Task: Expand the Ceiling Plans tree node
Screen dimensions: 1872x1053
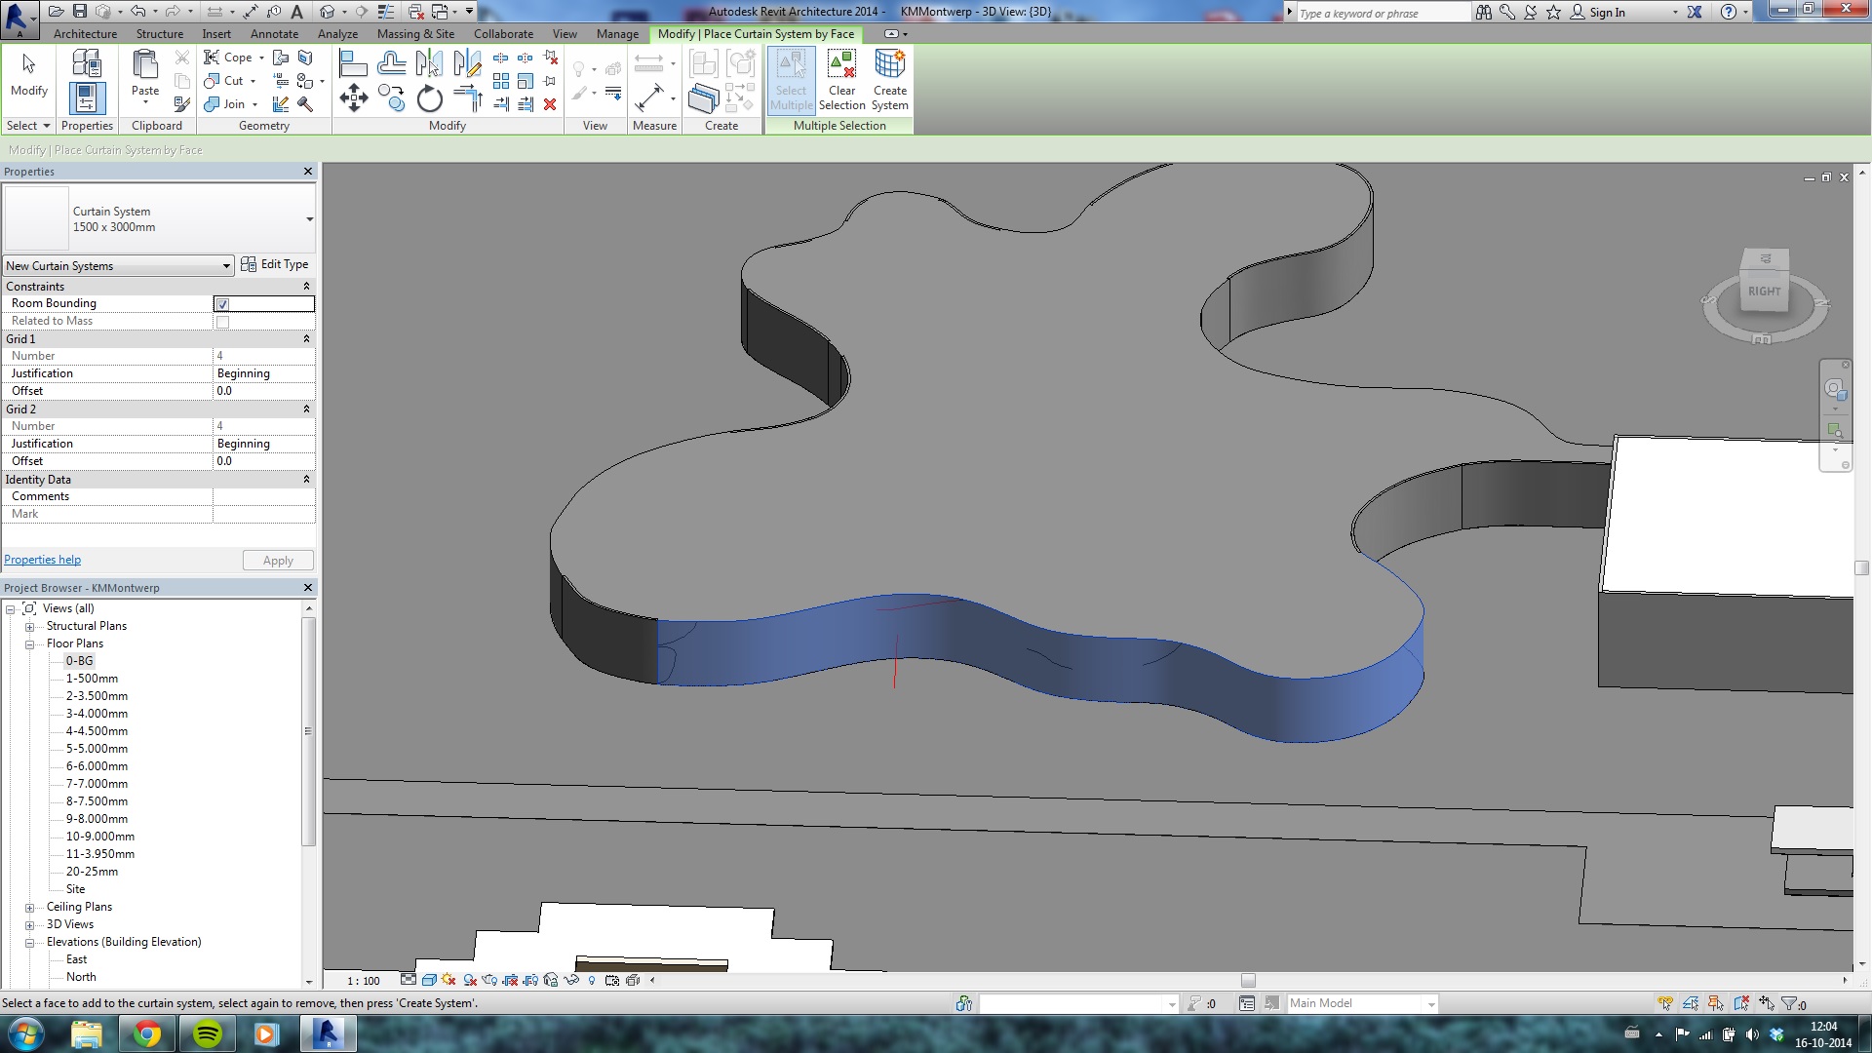Action: tap(29, 908)
